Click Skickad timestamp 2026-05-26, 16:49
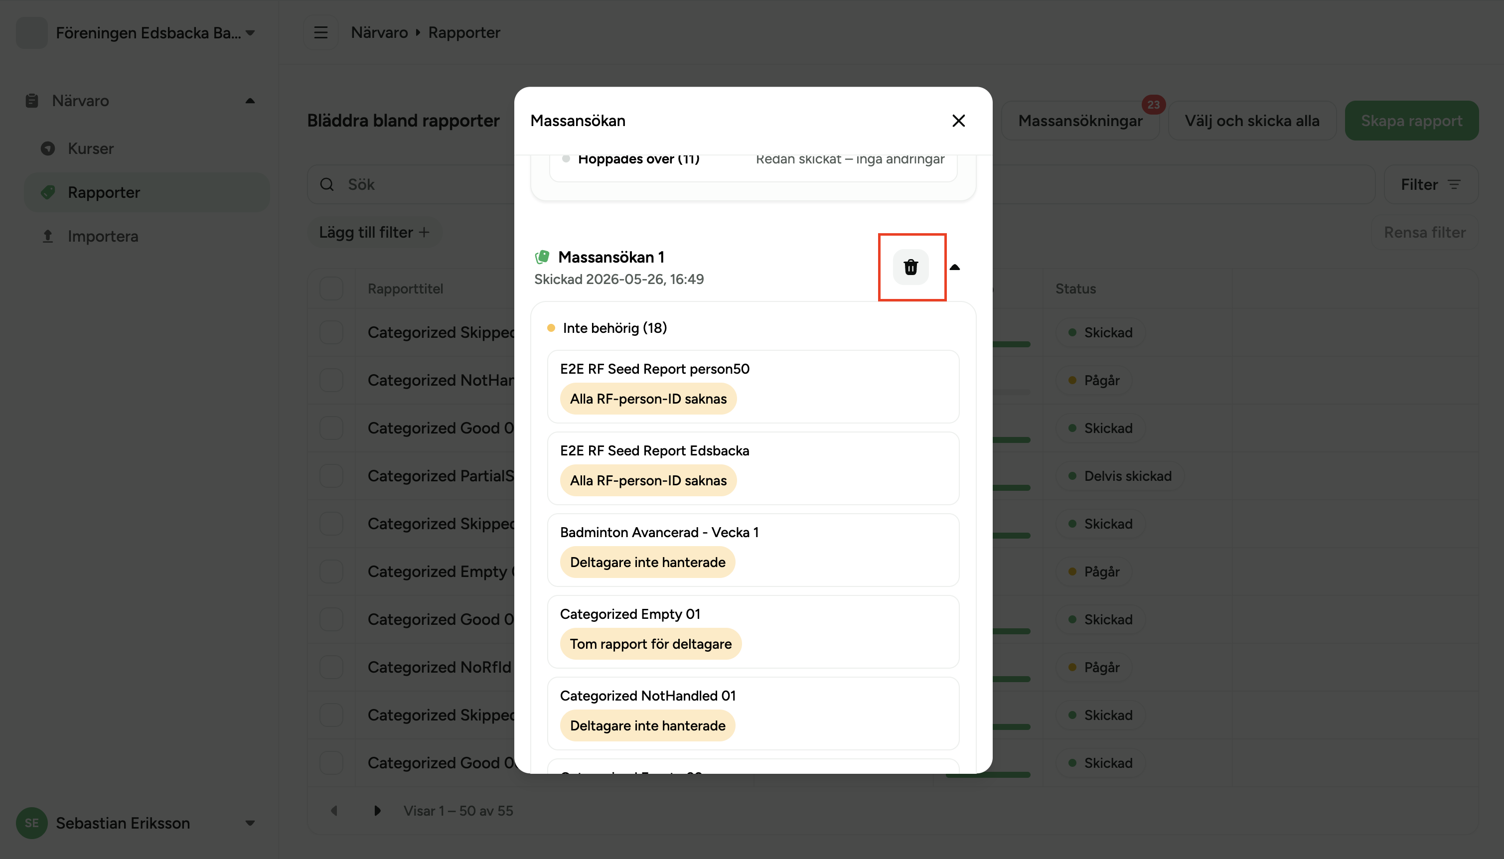 pos(619,279)
